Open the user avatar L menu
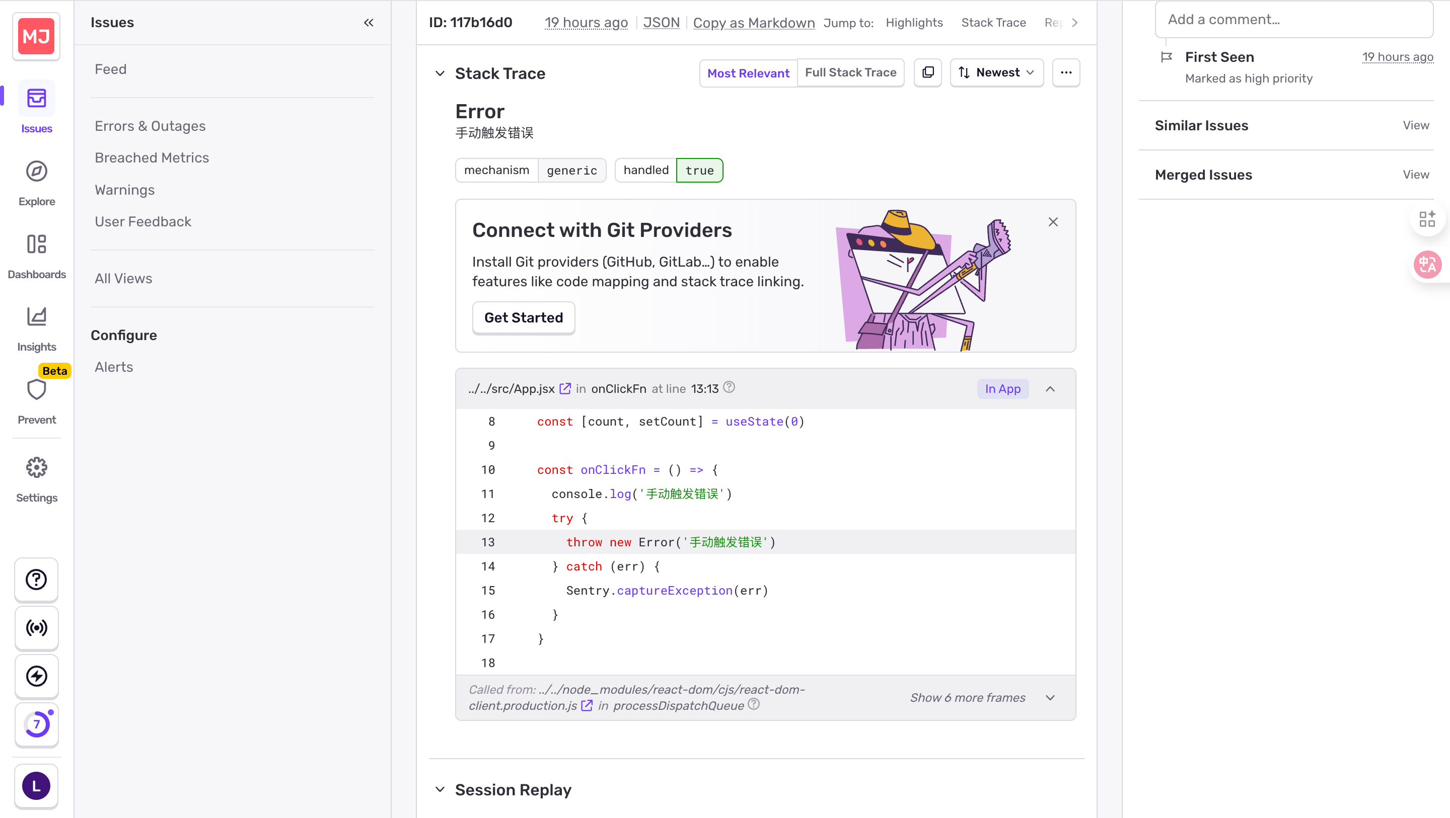Image resolution: width=1450 pixels, height=818 pixels. coord(37,786)
